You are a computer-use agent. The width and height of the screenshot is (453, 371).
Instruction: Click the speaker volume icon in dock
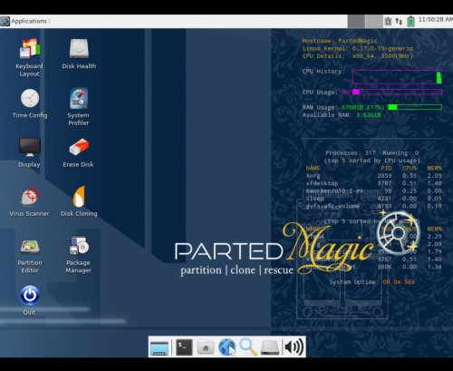294,347
